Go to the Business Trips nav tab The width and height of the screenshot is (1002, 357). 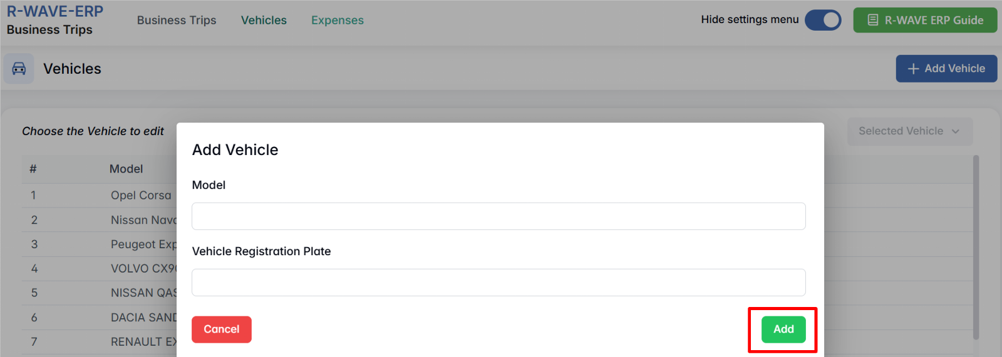tap(177, 20)
